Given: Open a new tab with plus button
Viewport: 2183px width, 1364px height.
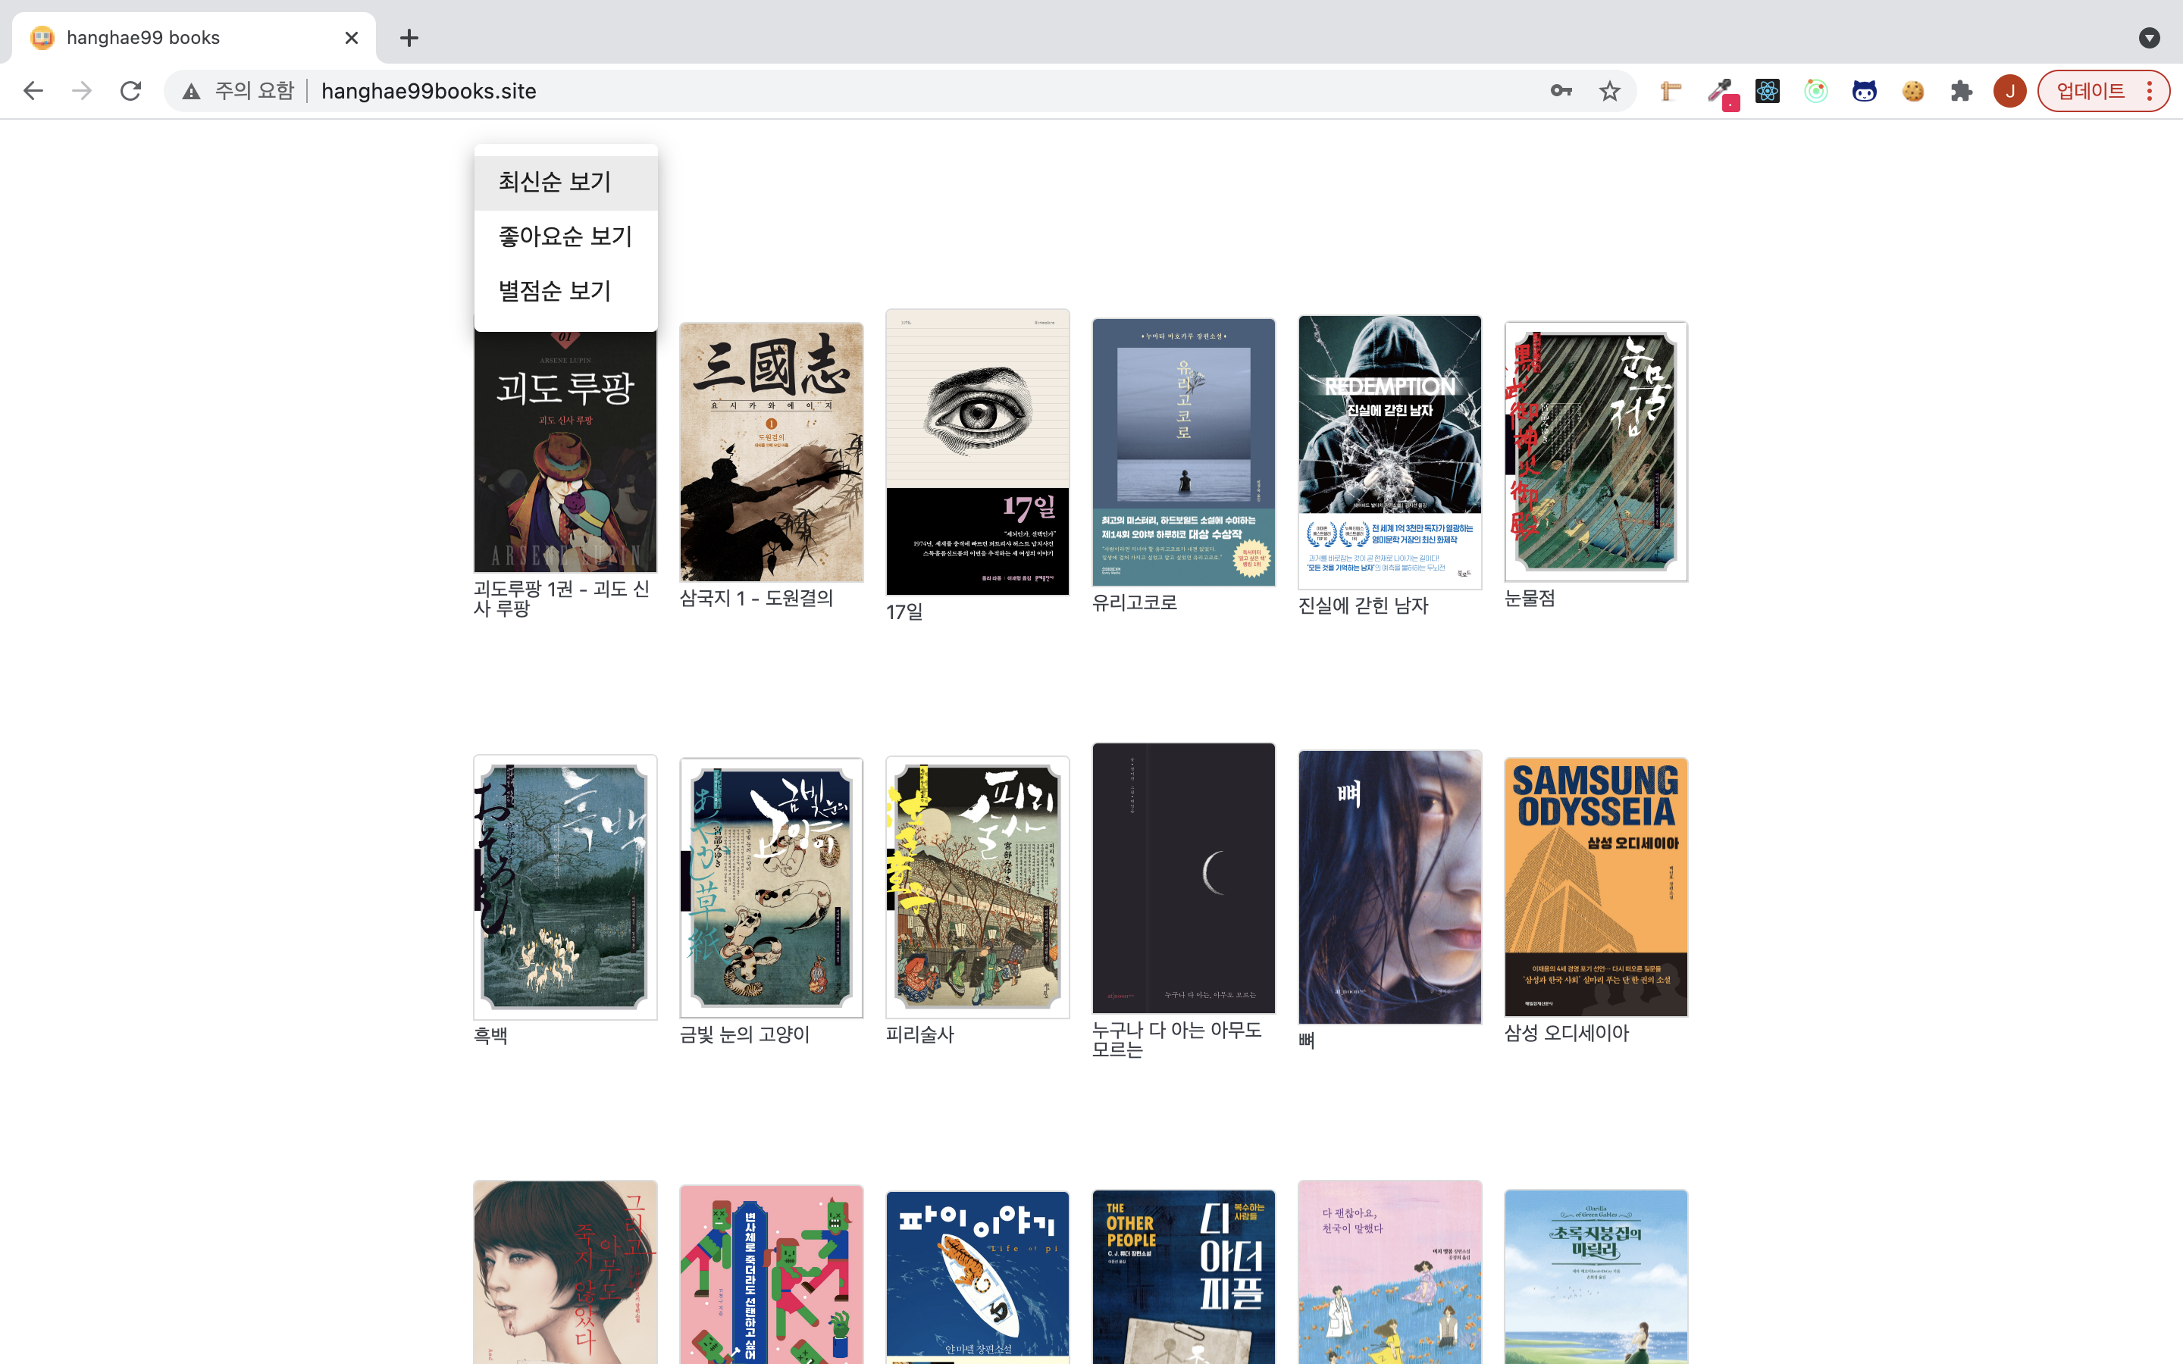Looking at the screenshot, I should (409, 38).
